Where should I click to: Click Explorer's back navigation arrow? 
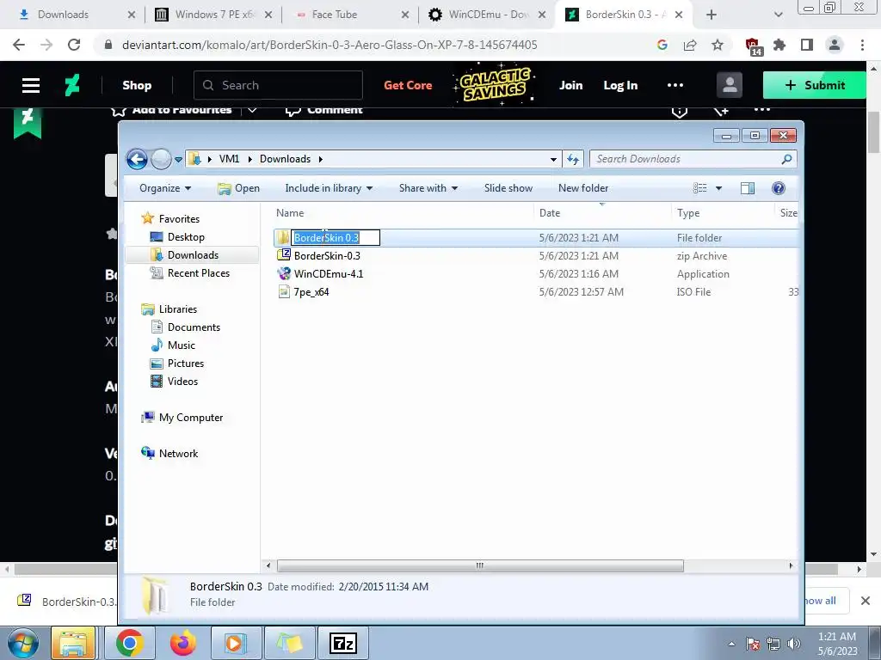(x=137, y=159)
